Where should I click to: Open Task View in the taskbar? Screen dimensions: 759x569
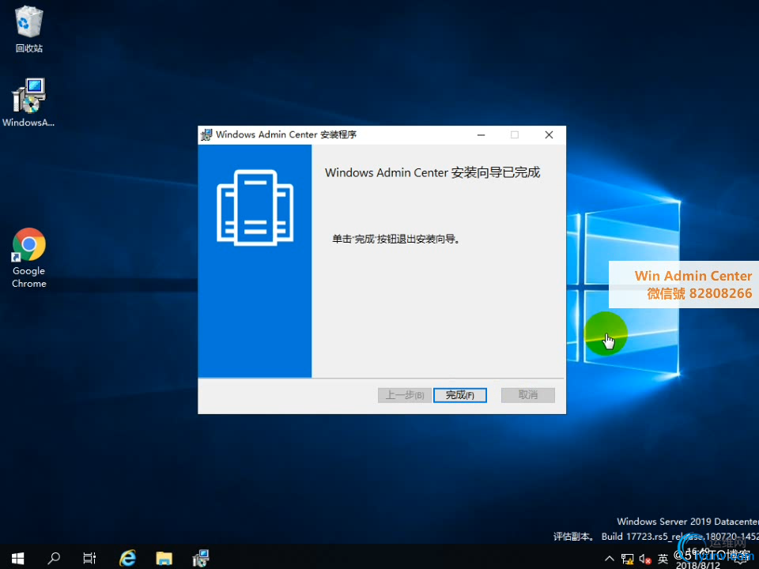89,558
